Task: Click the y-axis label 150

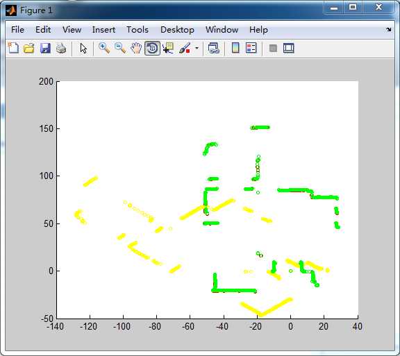Action: 46,128
